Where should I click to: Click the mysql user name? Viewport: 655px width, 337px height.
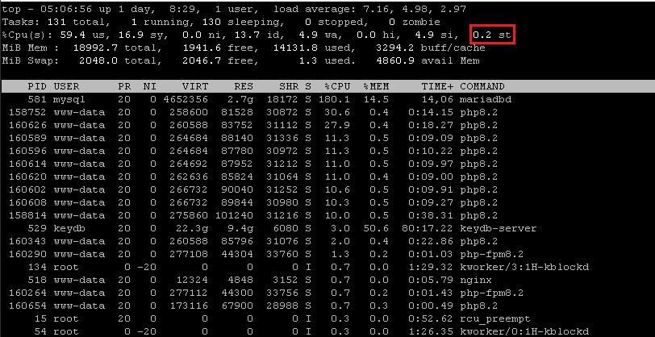(69, 98)
